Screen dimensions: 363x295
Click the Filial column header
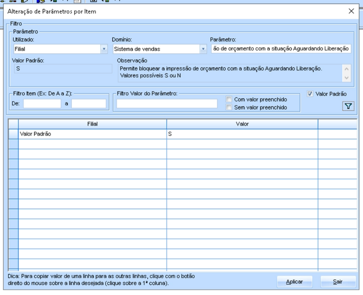[92, 124]
